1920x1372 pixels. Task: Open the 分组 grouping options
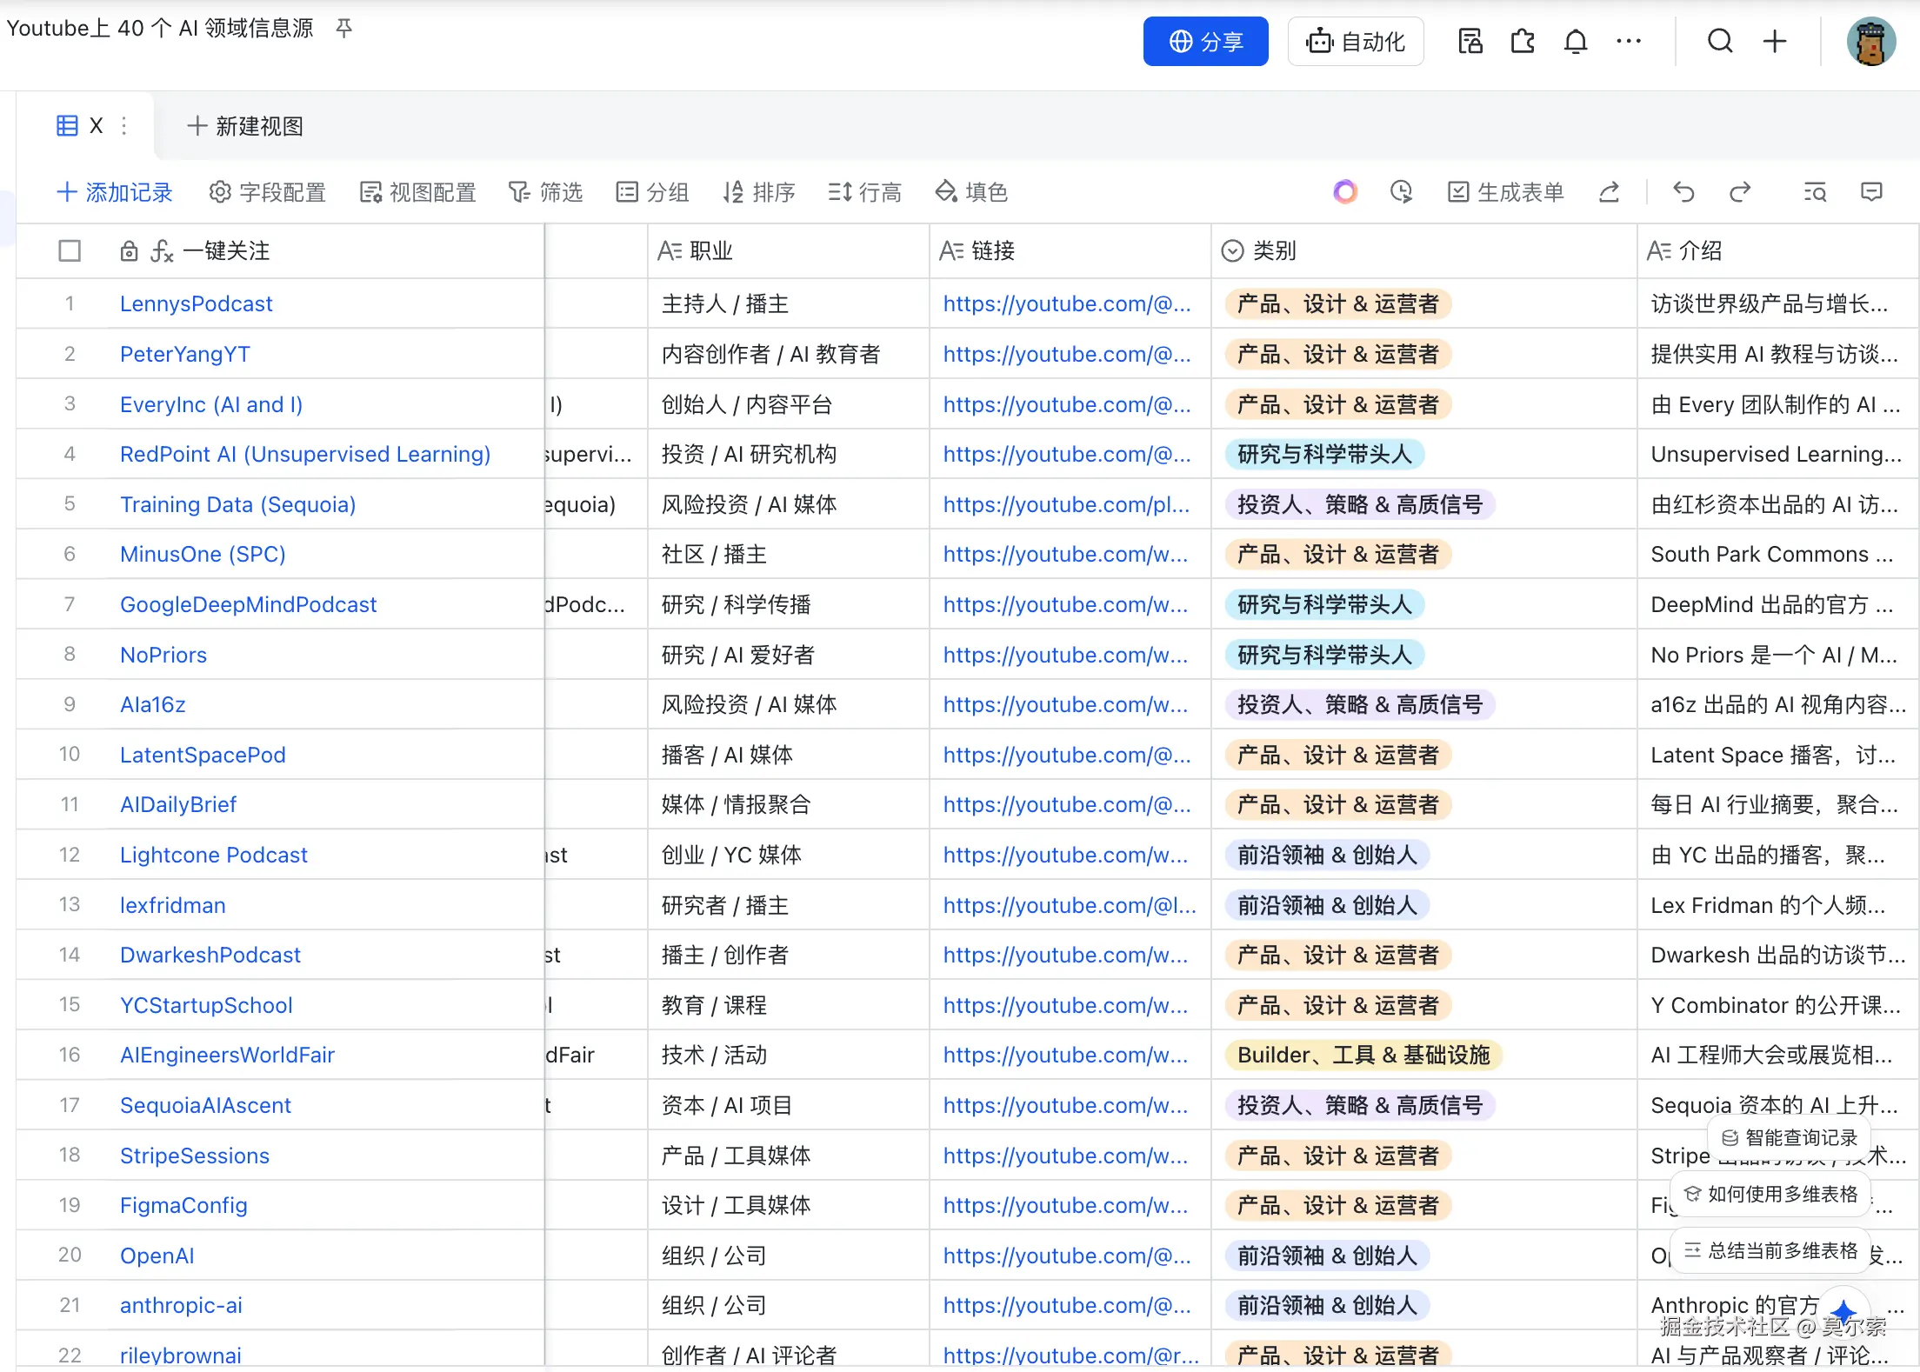(652, 192)
